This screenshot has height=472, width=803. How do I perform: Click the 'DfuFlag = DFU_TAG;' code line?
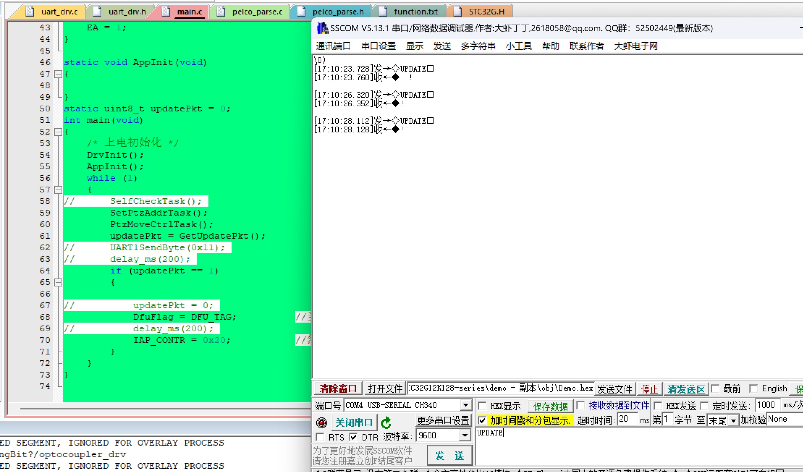click(x=185, y=317)
